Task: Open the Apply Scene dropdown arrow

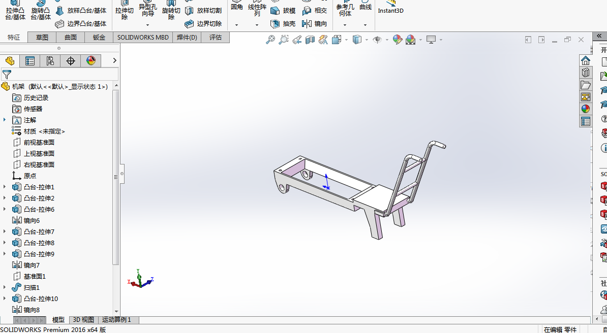Action: pos(420,40)
